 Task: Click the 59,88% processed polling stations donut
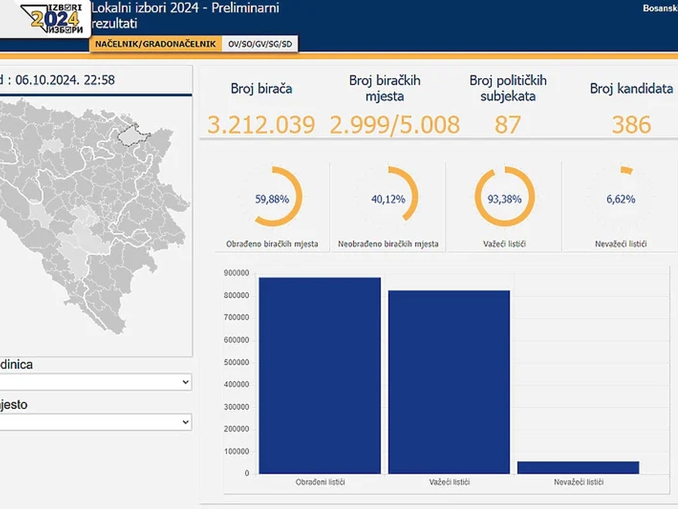pos(272,198)
